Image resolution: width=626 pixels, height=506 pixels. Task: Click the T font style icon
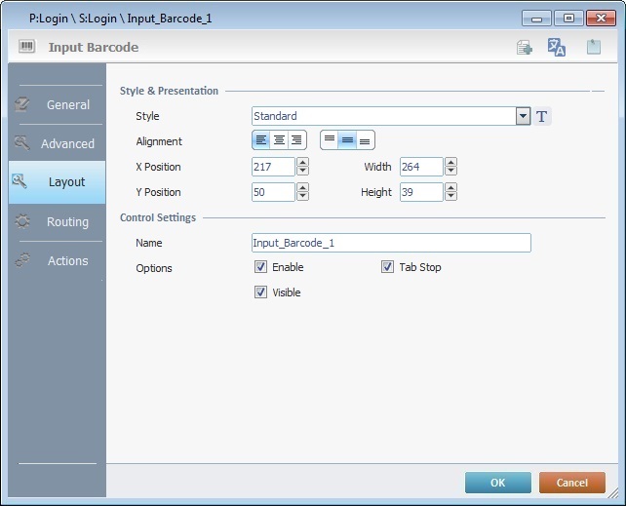click(543, 117)
